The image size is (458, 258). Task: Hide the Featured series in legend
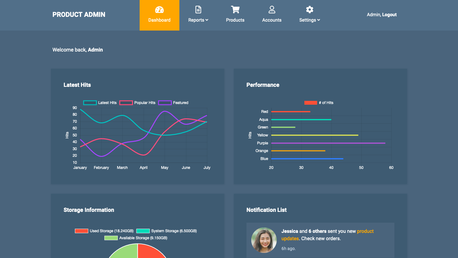pyautogui.click(x=173, y=103)
